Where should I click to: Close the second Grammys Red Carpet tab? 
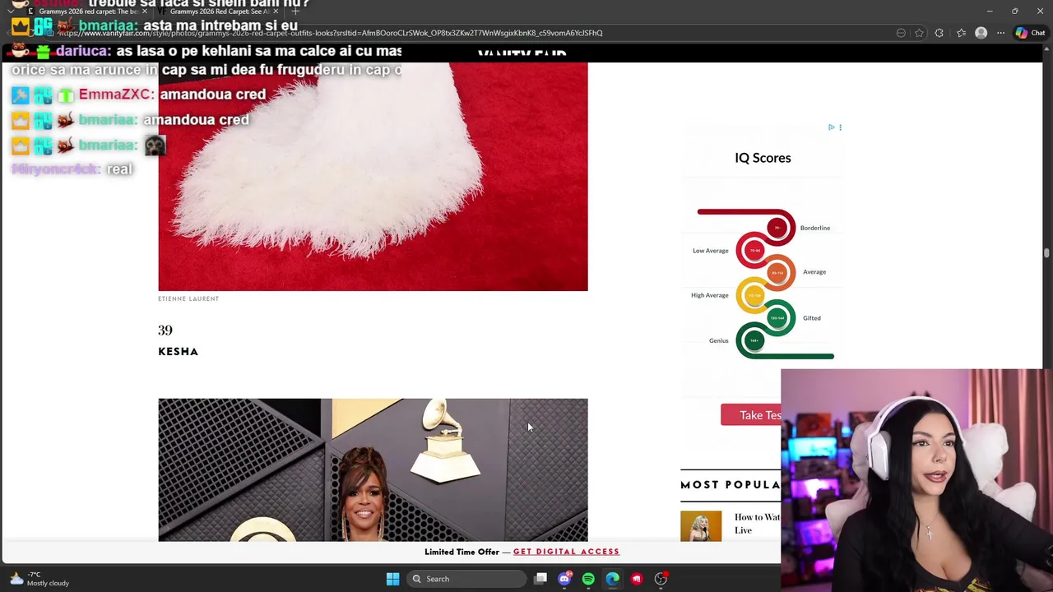click(276, 12)
